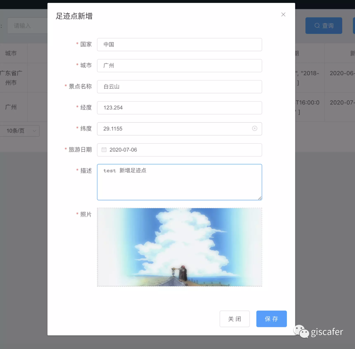Click the 描述 textarea
Screen dimensions: 355x349
(179, 182)
